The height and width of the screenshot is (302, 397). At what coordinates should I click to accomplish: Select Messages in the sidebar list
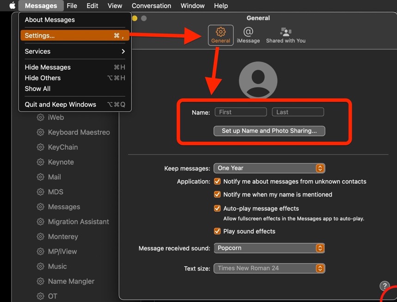coord(64,207)
